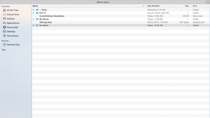Click the My Movie folder icon

[37, 19]
